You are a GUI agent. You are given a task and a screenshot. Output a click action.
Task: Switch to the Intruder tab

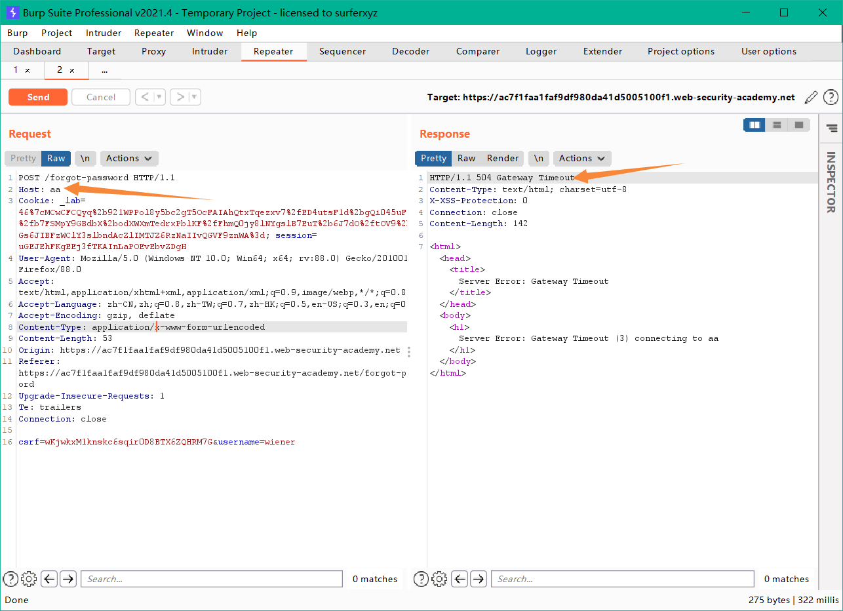210,51
